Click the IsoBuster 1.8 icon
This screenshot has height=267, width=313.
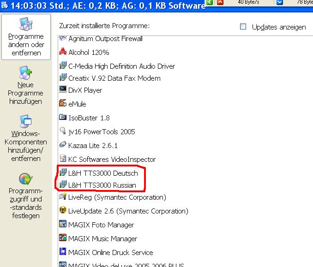[63, 117]
